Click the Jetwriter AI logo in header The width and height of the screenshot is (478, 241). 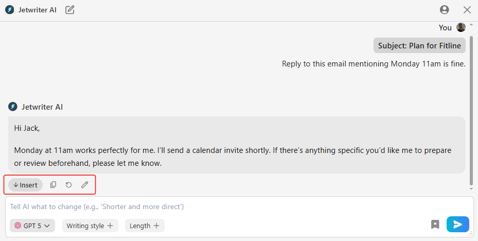pyautogui.click(x=9, y=10)
